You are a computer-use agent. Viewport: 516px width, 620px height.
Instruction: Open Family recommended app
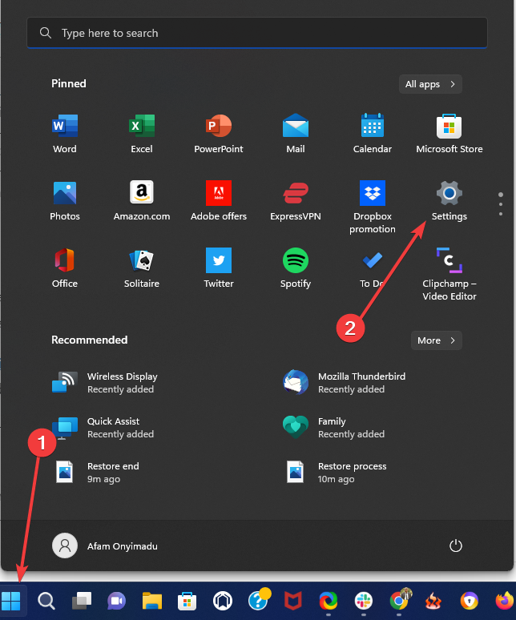334,428
